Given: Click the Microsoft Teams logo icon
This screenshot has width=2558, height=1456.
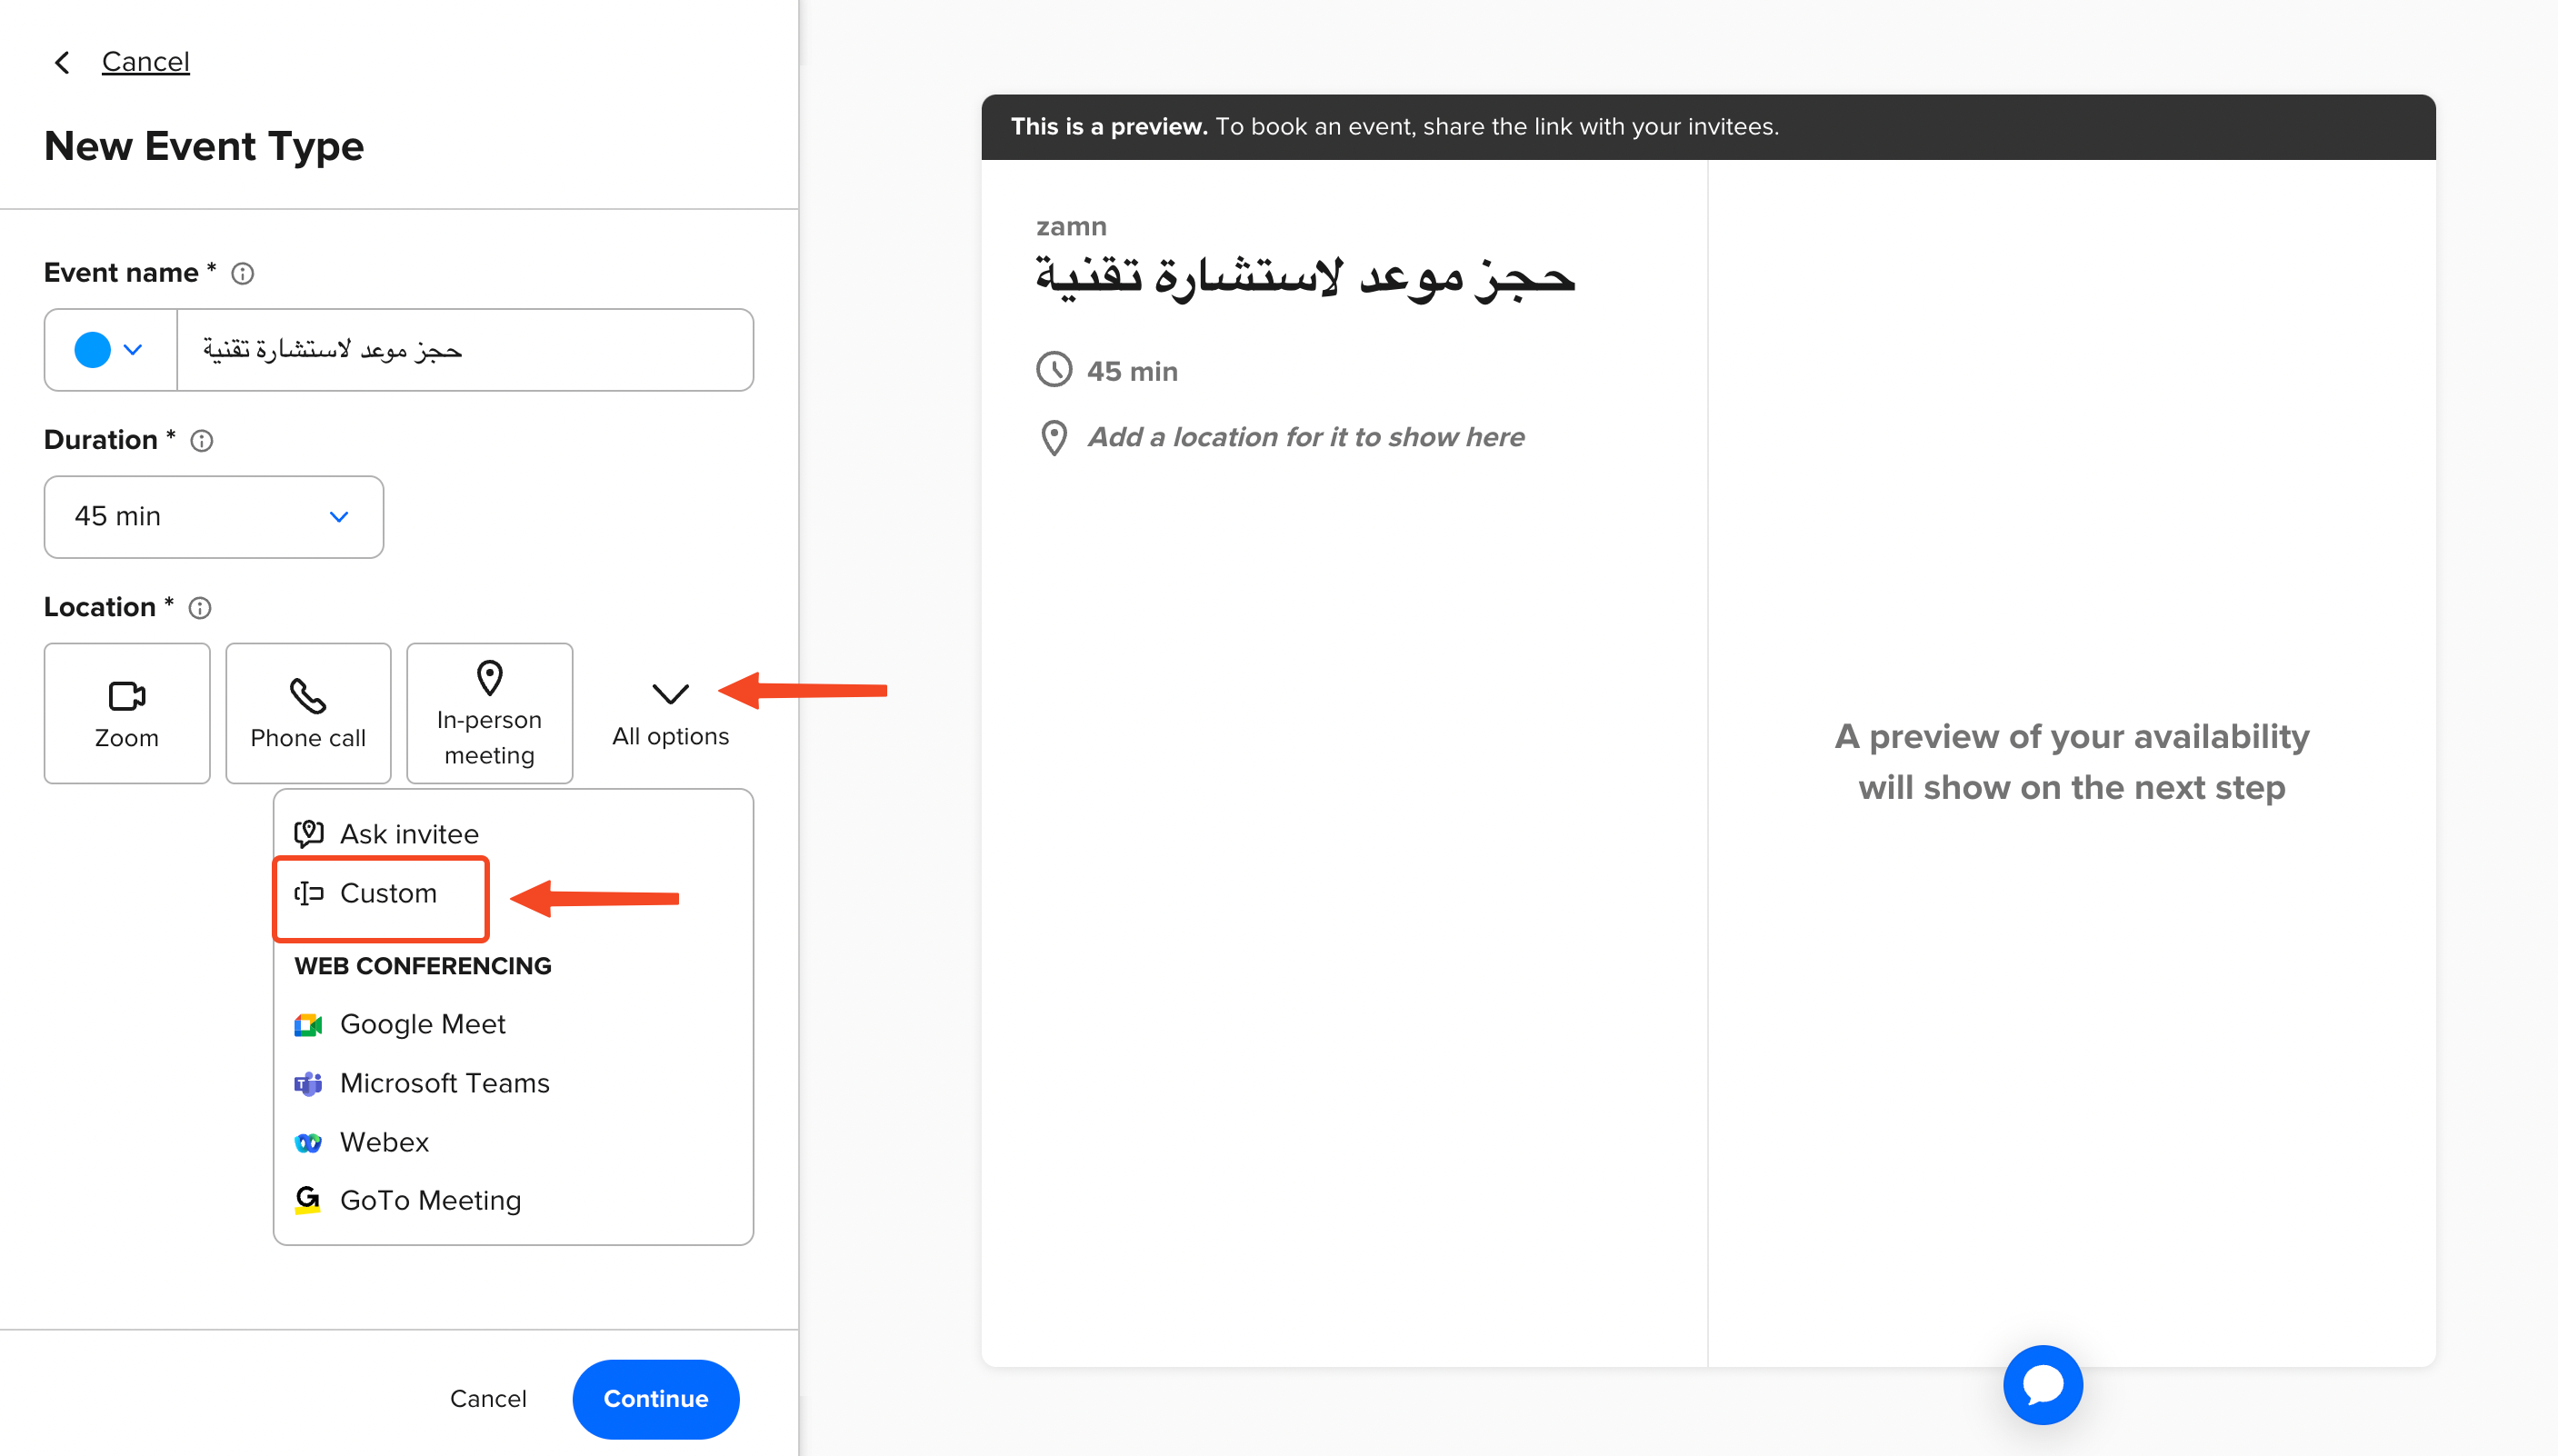Looking at the screenshot, I should (308, 1083).
